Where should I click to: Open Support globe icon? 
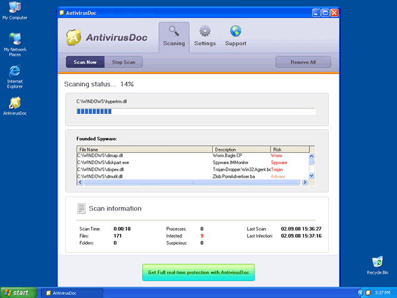click(236, 31)
